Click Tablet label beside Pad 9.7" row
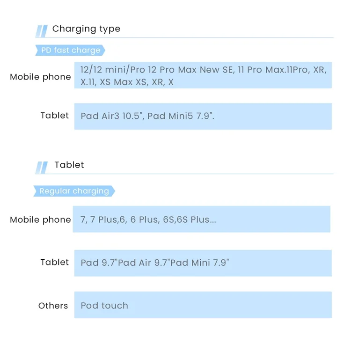This screenshot has height=351, width=351. (x=54, y=262)
